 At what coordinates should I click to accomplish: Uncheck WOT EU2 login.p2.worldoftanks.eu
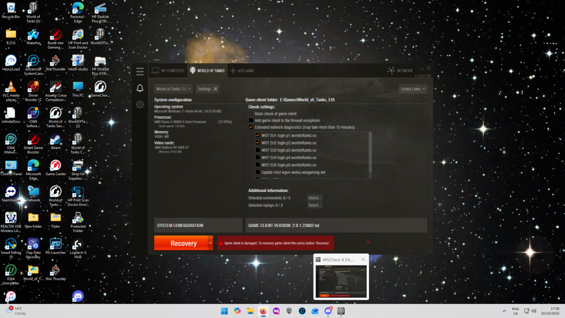pyautogui.click(x=258, y=142)
